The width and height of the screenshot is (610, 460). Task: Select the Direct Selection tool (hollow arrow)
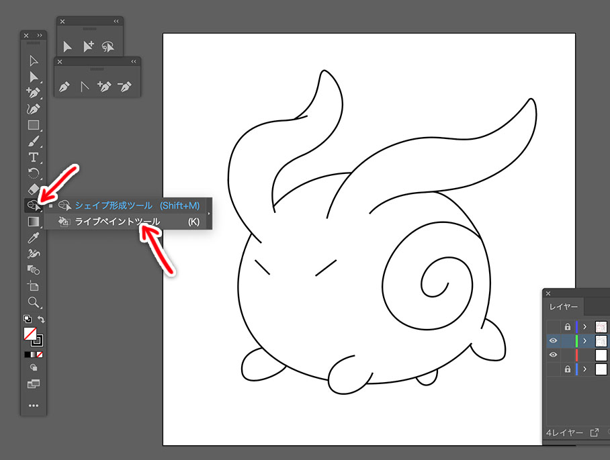coord(34,60)
